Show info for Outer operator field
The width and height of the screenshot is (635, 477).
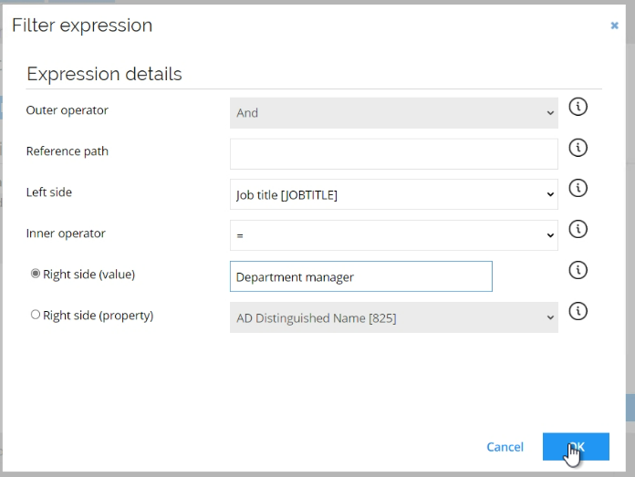pos(578,107)
